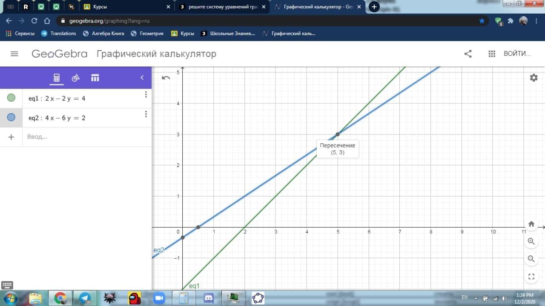The image size is (545, 306).
Task: Toggle visibility of green eq1 line
Action: point(11,98)
